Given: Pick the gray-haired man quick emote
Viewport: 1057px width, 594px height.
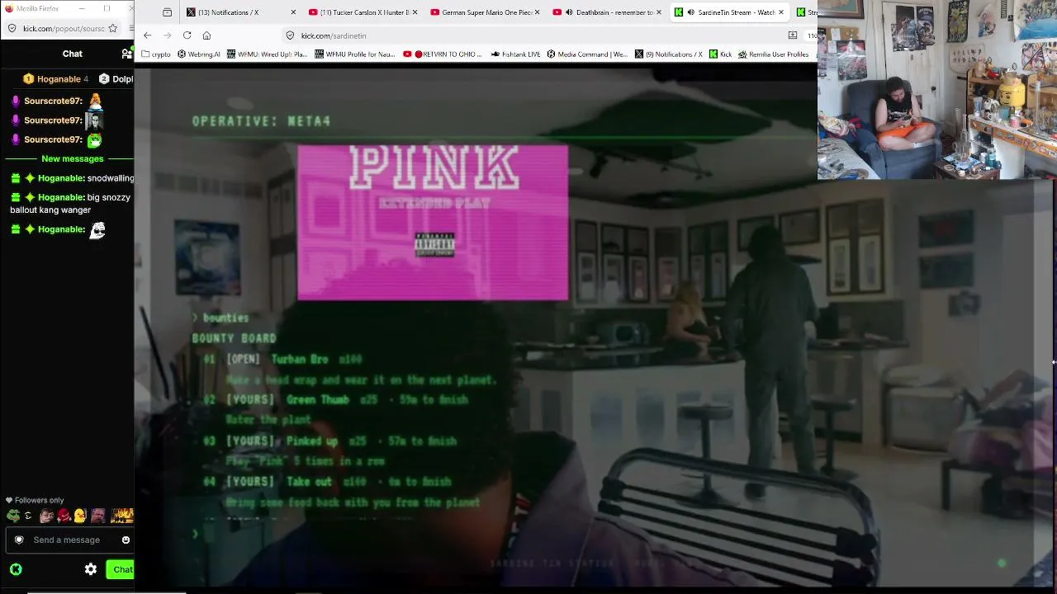Looking at the screenshot, I should (98, 516).
